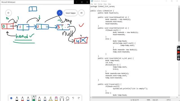Select the black pen in Whiteboard
Image resolution: width=180 pixels, height=101 pixels.
coord(17,99)
